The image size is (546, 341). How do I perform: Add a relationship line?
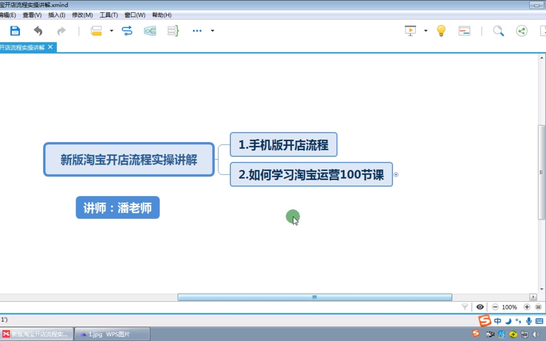pos(127,31)
